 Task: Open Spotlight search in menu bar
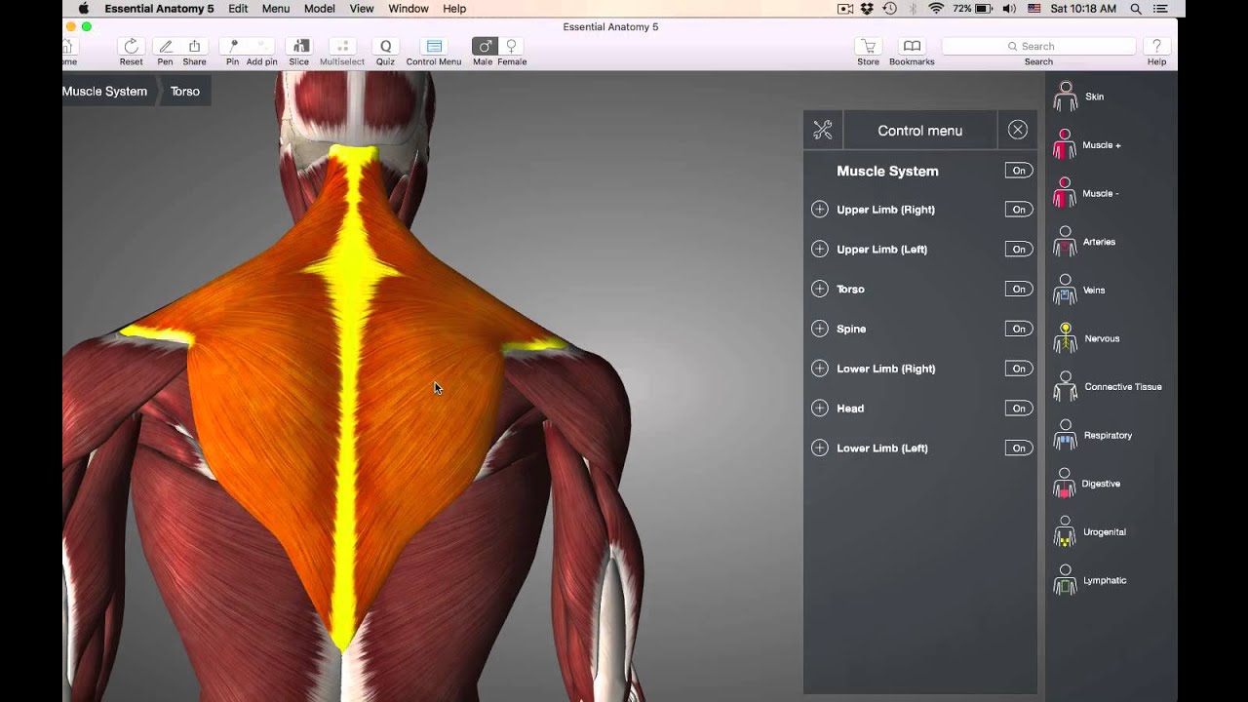tap(1136, 9)
